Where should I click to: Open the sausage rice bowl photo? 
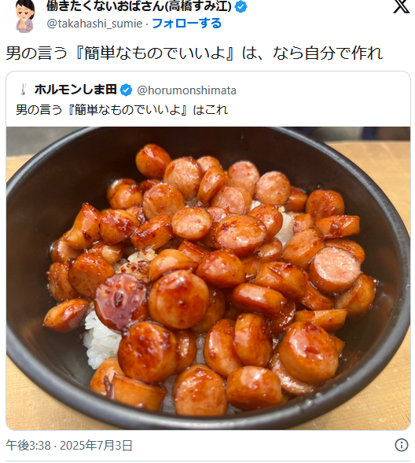(x=208, y=278)
